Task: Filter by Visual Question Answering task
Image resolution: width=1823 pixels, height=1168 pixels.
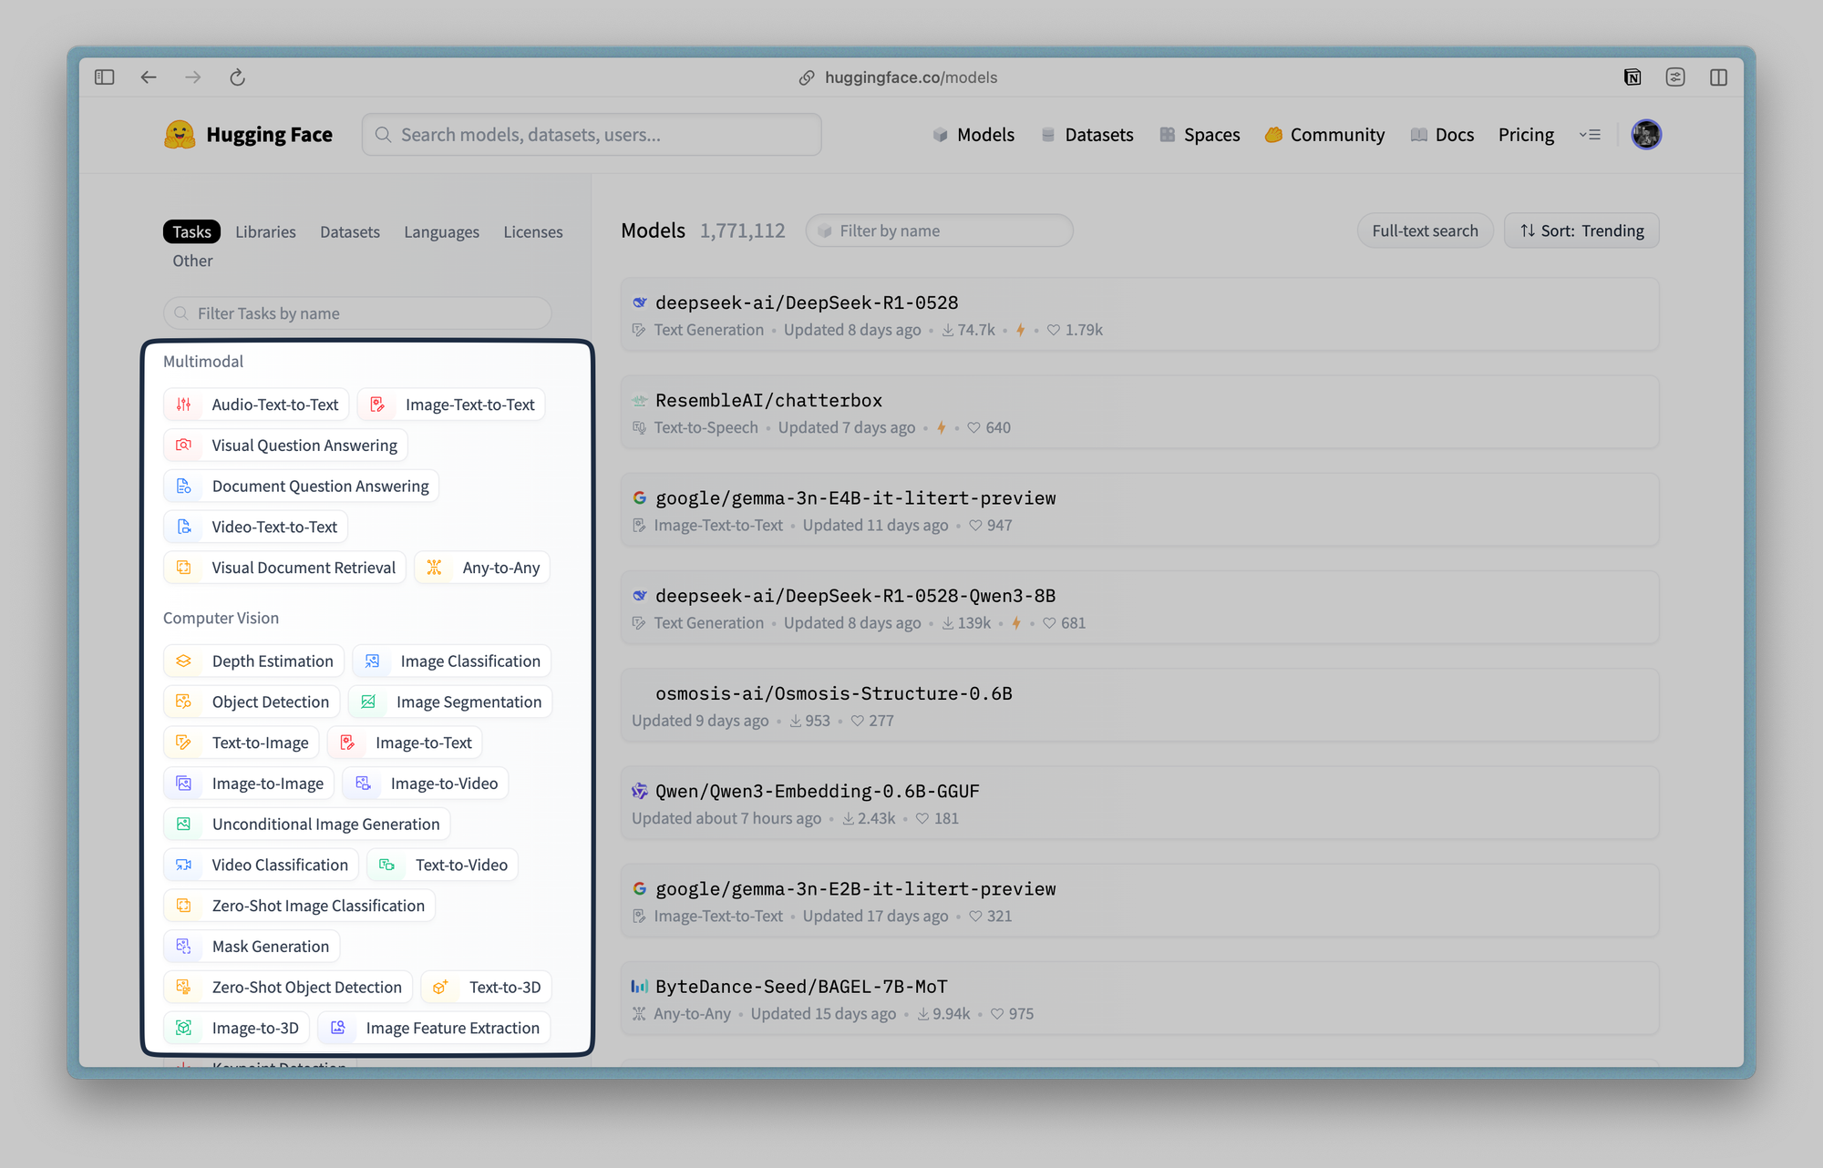Action: (x=285, y=446)
